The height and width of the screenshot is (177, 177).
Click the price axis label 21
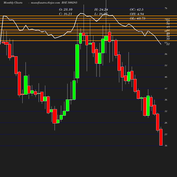point(166,135)
